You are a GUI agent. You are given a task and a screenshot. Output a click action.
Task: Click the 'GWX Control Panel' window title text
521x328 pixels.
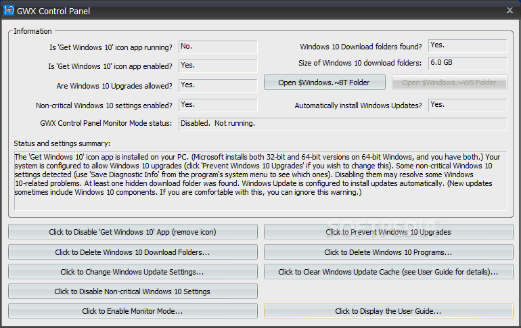(53, 11)
